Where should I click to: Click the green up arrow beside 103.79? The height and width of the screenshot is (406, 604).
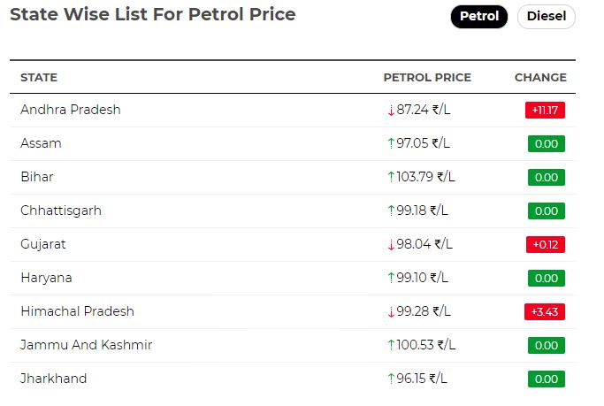coord(391,177)
